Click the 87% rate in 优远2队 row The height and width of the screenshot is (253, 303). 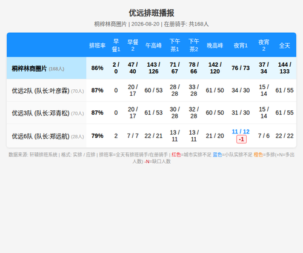98,90
